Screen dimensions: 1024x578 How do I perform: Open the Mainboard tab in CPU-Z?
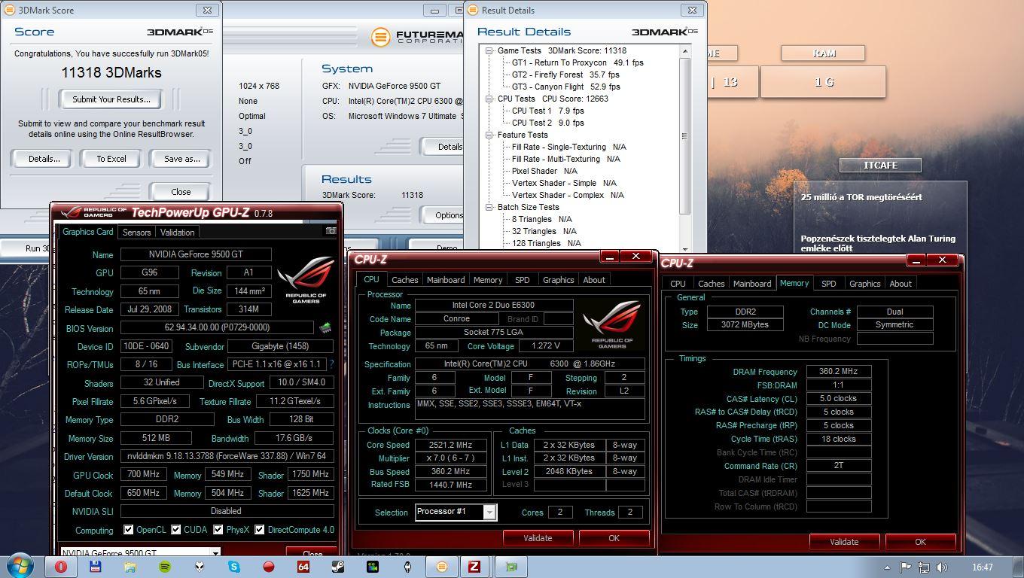pos(445,280)
